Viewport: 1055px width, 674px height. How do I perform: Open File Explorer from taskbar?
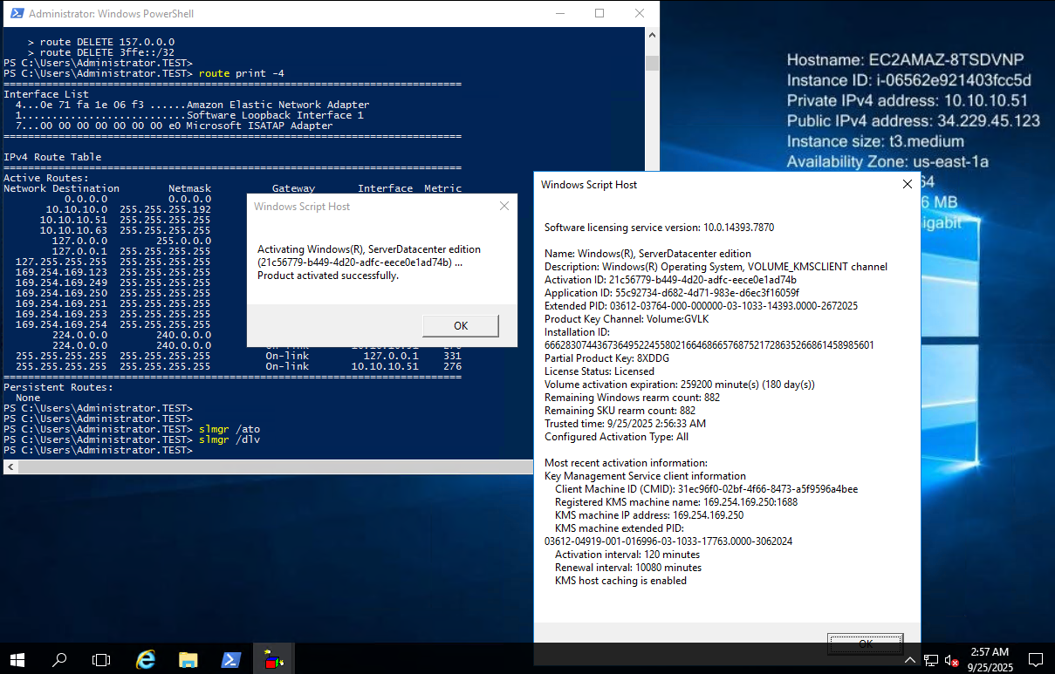pos(188,659)
